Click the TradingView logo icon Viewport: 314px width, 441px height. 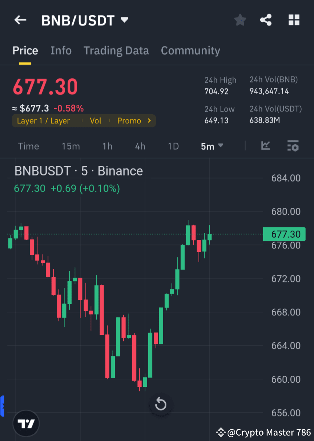point(26,423)
